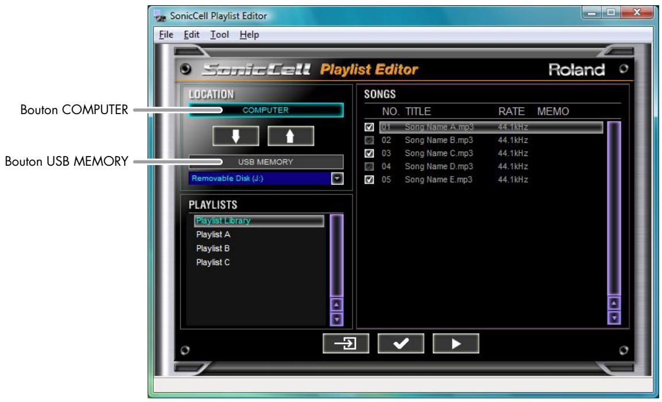Image resolution: width=662 pixels, height=402 pixels.
Task: Click song number 05 in the list
Action: pos(386,179)
